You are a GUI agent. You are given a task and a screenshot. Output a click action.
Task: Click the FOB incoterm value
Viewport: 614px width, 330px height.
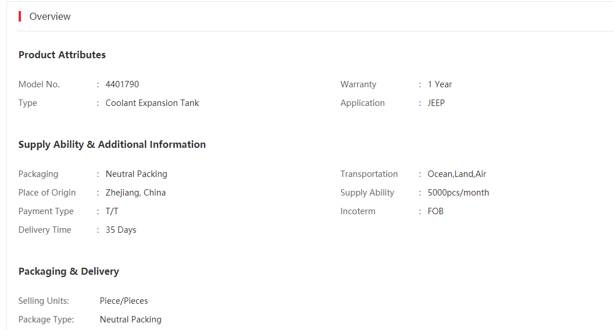pyautogui.click(x=435, y=211)
